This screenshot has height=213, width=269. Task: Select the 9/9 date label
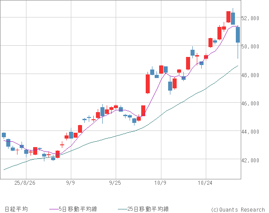70,183
